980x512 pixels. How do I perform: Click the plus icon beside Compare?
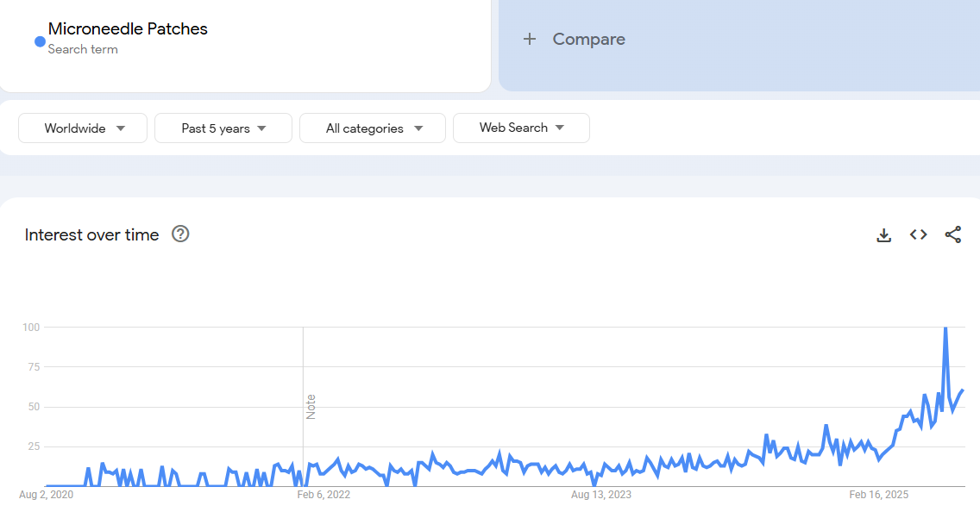[530, 39]
